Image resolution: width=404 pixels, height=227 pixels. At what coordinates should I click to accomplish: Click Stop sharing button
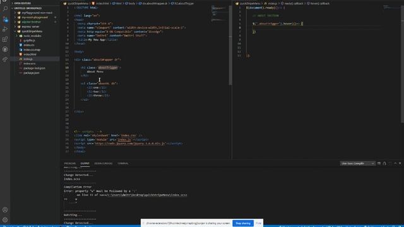coord(242,223)
